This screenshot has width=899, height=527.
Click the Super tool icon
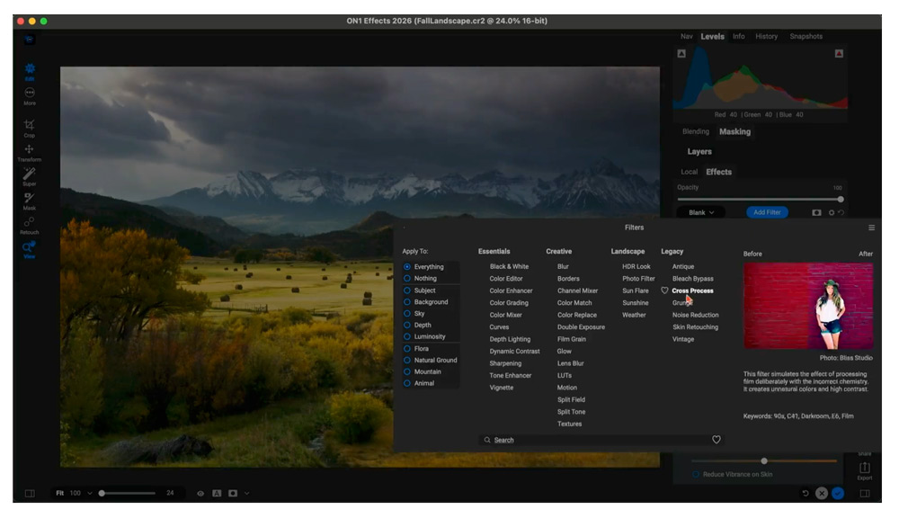point(29,174)
